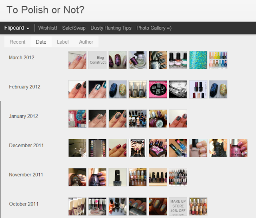The height and width of the screenshot is (218, 256).
Task: Go to the Sale/Swap page
Action: click(x=74, y=28)
